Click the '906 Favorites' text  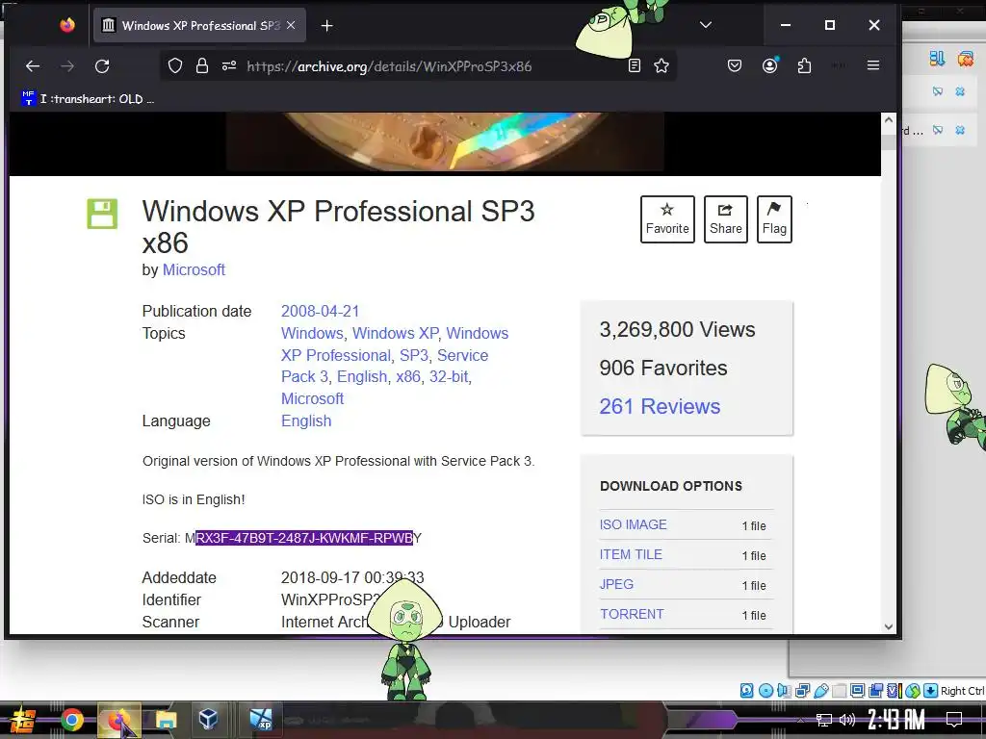[x=662, y=368]
